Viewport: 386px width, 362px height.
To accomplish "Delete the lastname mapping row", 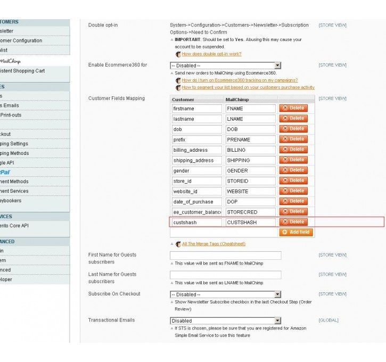I will click(293, 118).
